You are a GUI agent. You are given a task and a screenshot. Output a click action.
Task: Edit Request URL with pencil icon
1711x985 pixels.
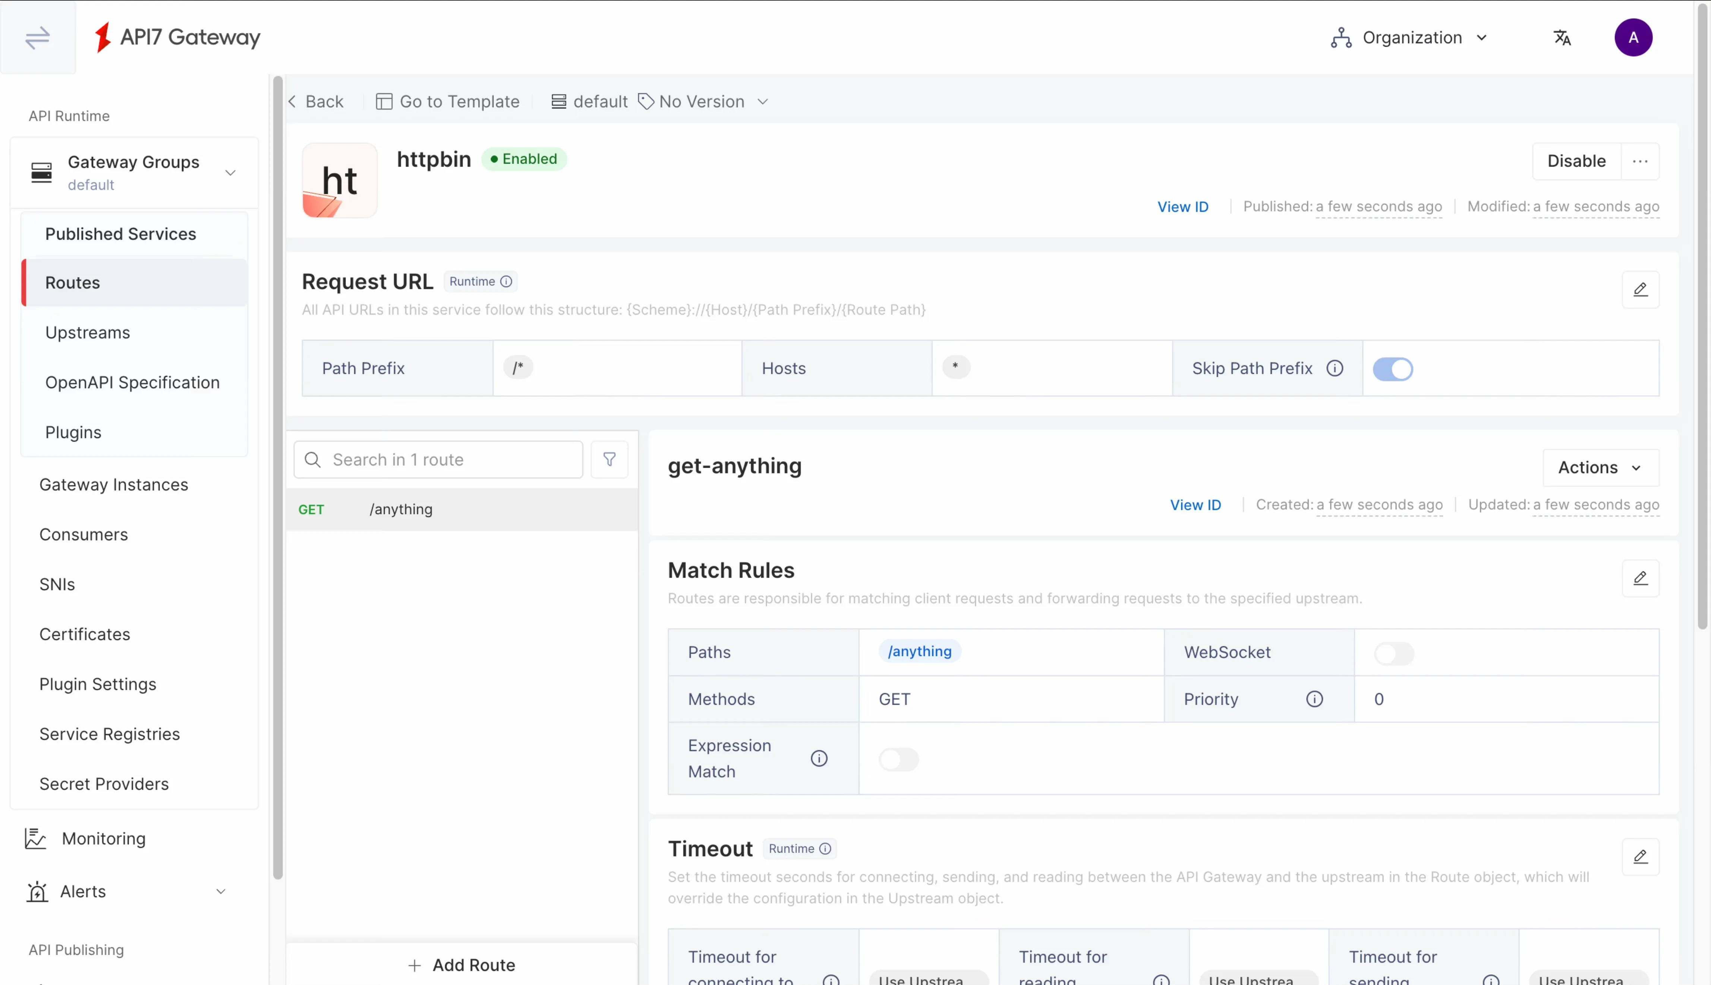tap(1640, 290)
